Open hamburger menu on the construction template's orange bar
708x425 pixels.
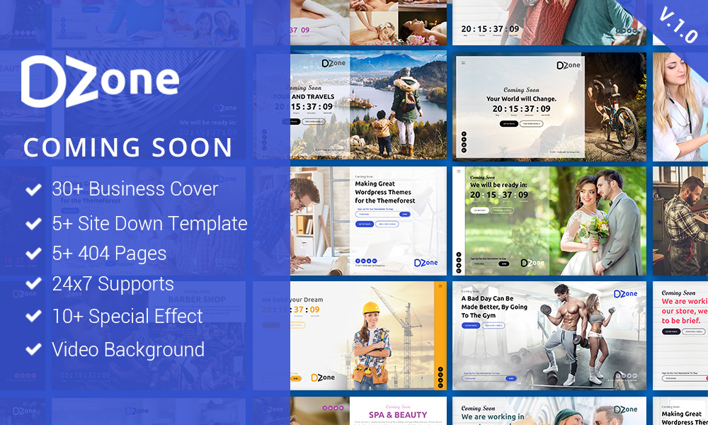(x=440, y=287)
